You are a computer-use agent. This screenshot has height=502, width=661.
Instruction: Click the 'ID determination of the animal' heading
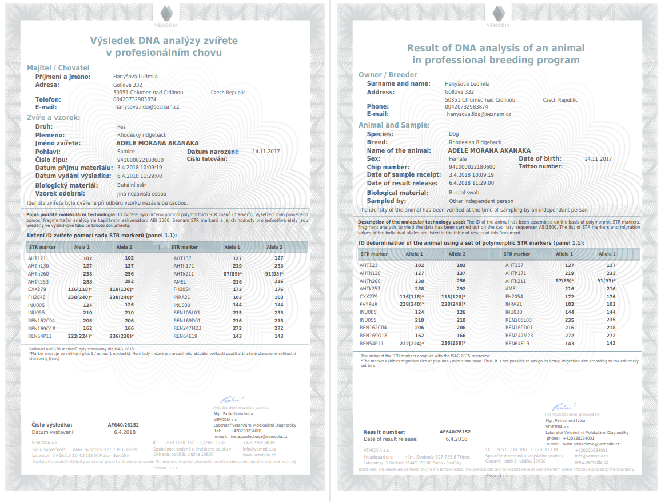471,243
